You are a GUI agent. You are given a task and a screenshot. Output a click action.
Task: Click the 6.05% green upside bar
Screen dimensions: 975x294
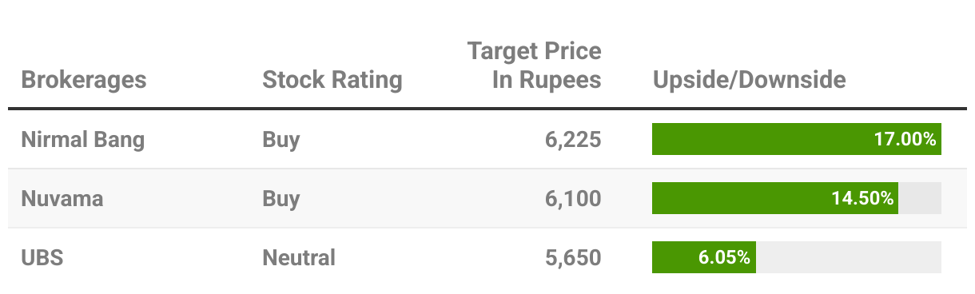704,257
